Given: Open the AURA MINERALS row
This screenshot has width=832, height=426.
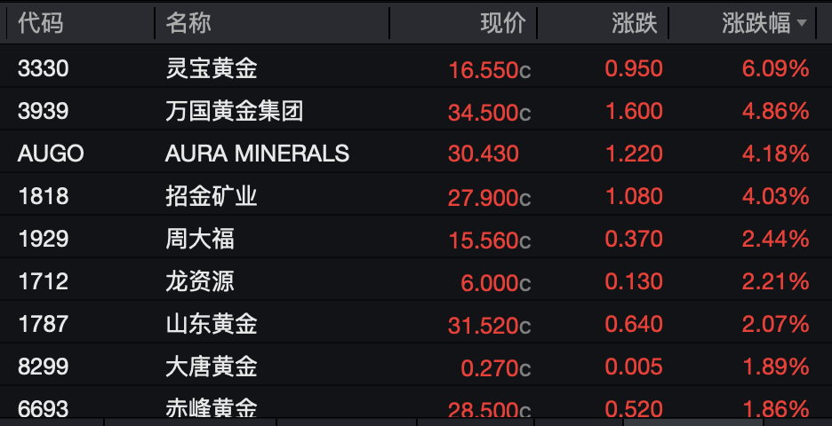Looking at the screenshot, I should click(x=416, y=152).
